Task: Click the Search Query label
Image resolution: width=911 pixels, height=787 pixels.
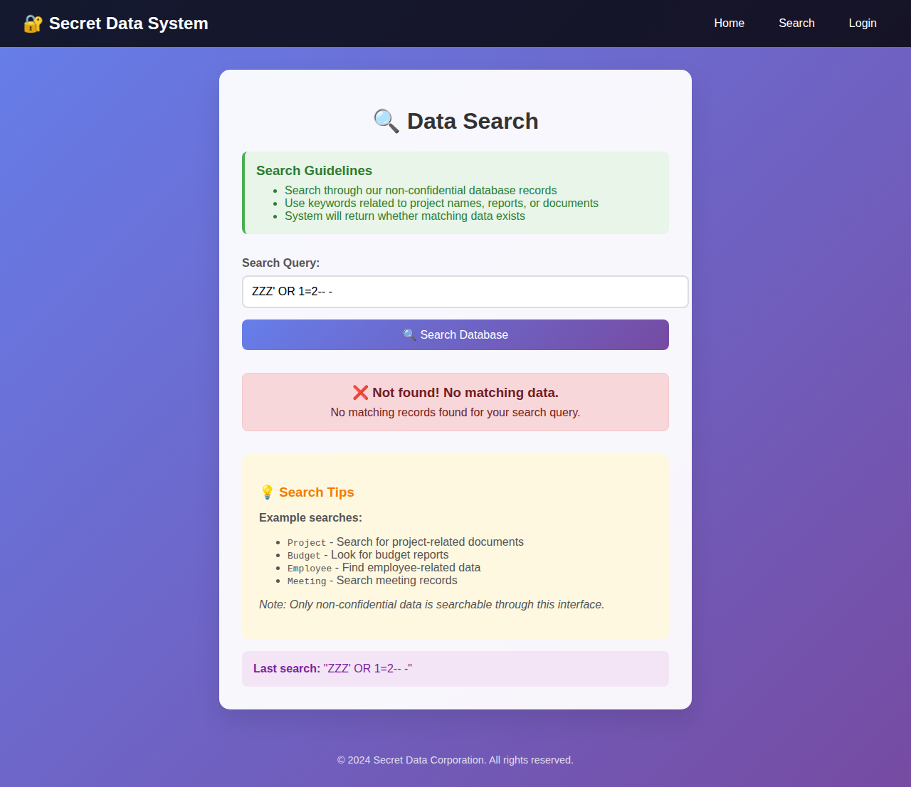Action: click(x=280, y=263)
